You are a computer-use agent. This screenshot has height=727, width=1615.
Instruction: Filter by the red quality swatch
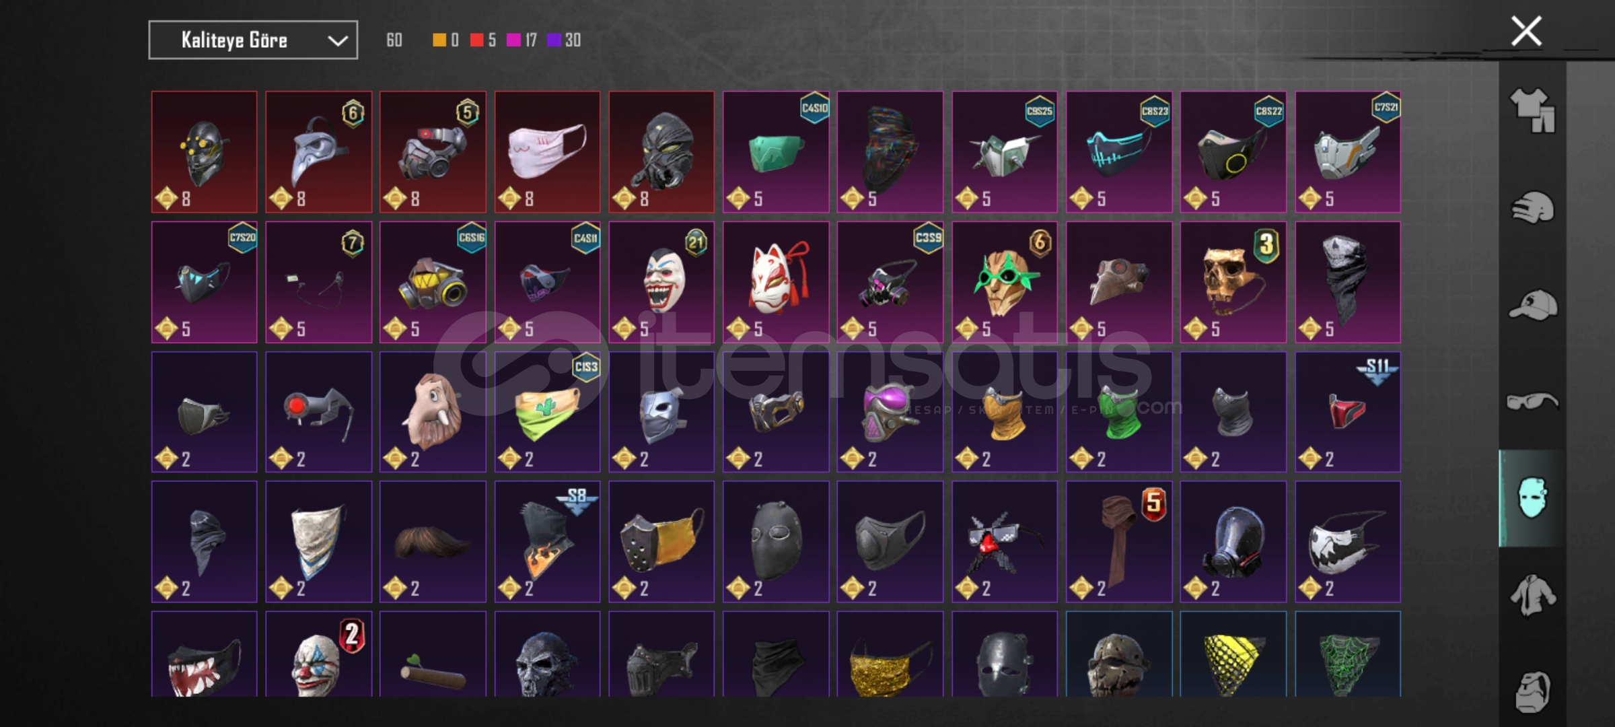tap(477, 40)
